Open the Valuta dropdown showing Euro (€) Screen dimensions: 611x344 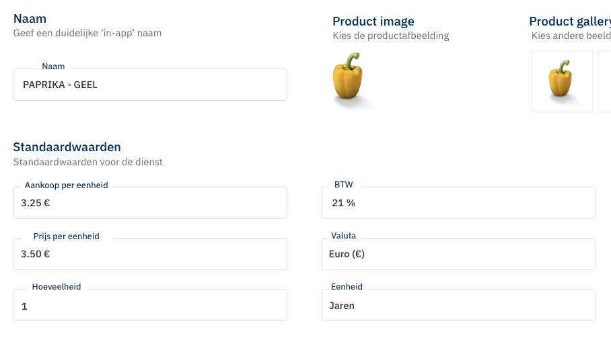(x=458, y=254)
